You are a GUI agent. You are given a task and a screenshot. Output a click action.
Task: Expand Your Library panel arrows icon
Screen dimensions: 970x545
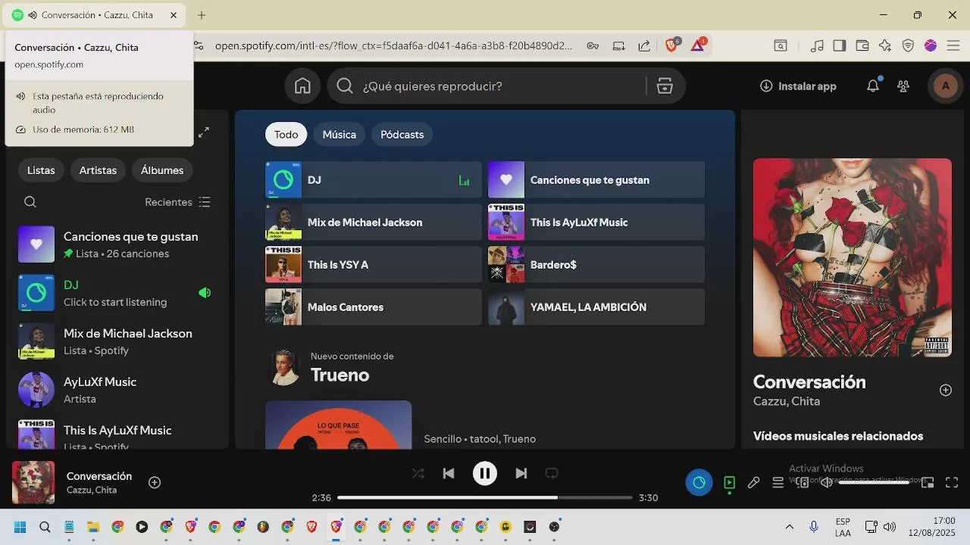pyautogui.click(x=204, y=132)
